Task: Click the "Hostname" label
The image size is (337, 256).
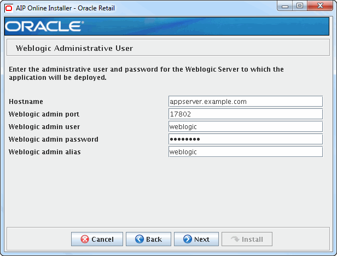Action: tap(26, 101)
